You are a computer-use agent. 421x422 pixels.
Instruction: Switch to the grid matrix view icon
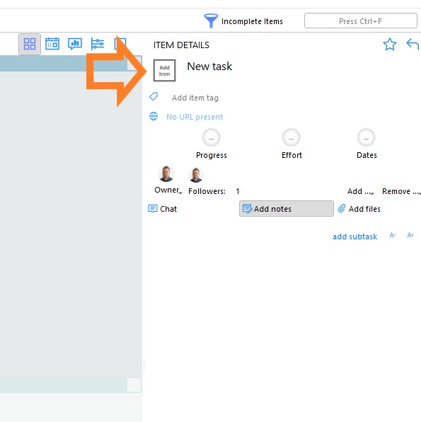pyautogui.click(x=30, y=44)
